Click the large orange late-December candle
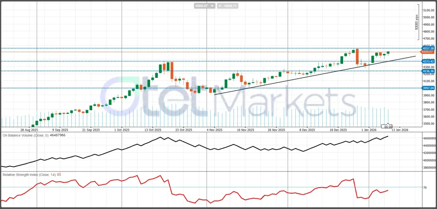The image size is (437, 209). click(x=357, y=56)
